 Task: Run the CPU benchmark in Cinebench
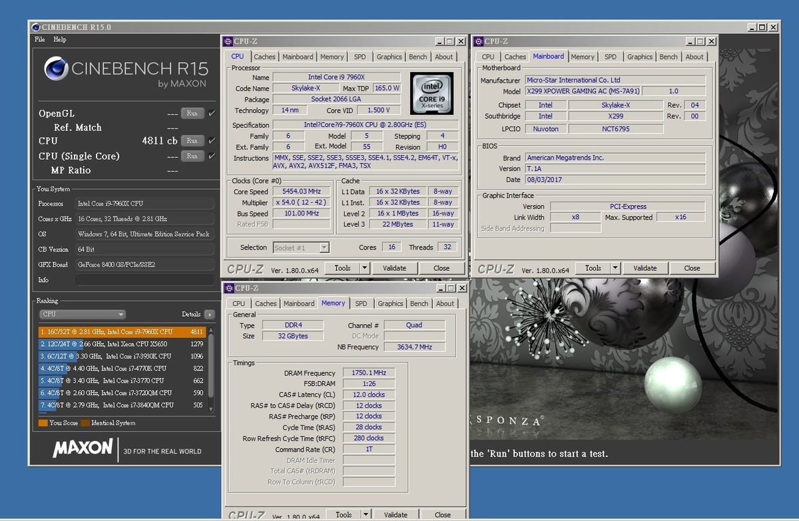tap(192, 141)
